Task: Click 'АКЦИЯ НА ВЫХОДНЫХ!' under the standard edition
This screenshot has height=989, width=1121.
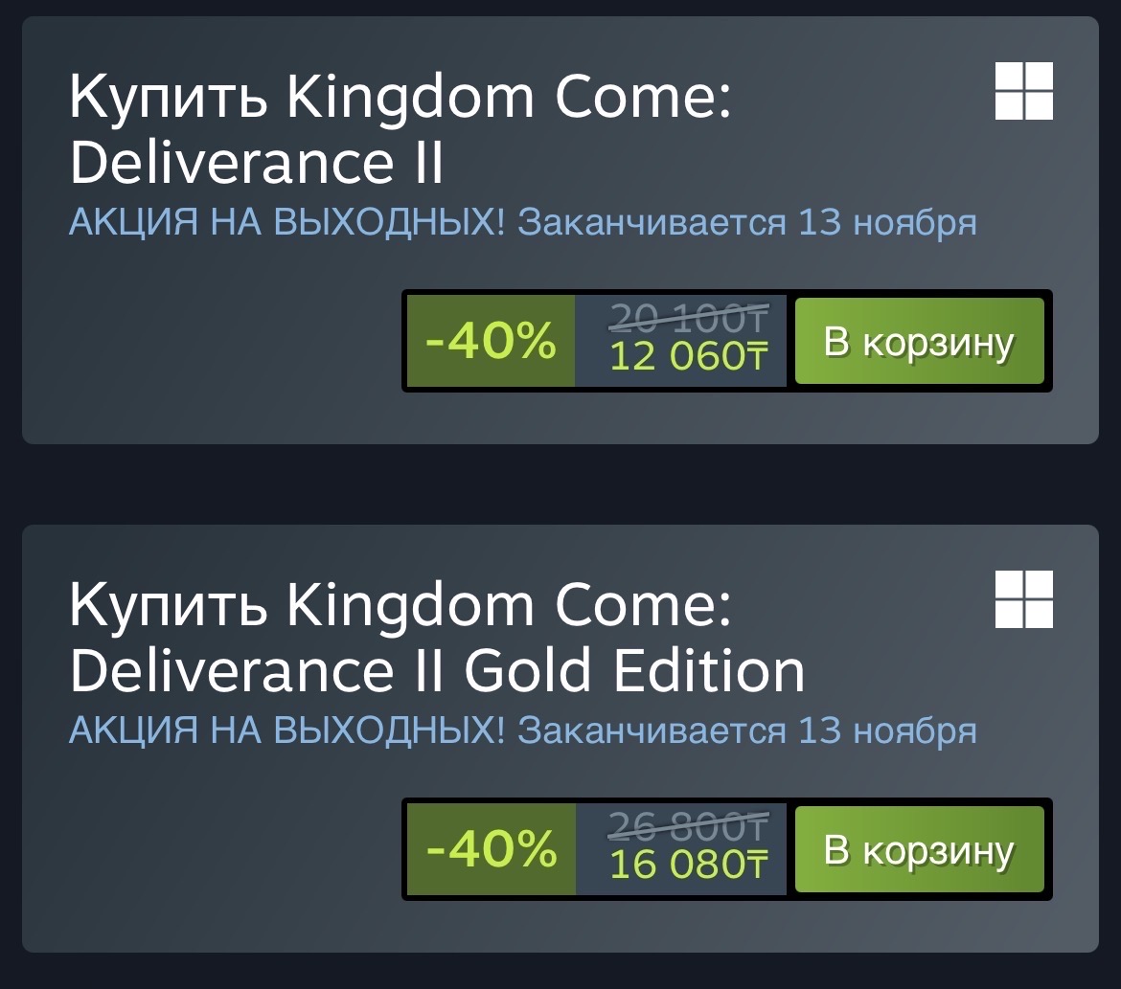Action: click(x=286, y=223)
